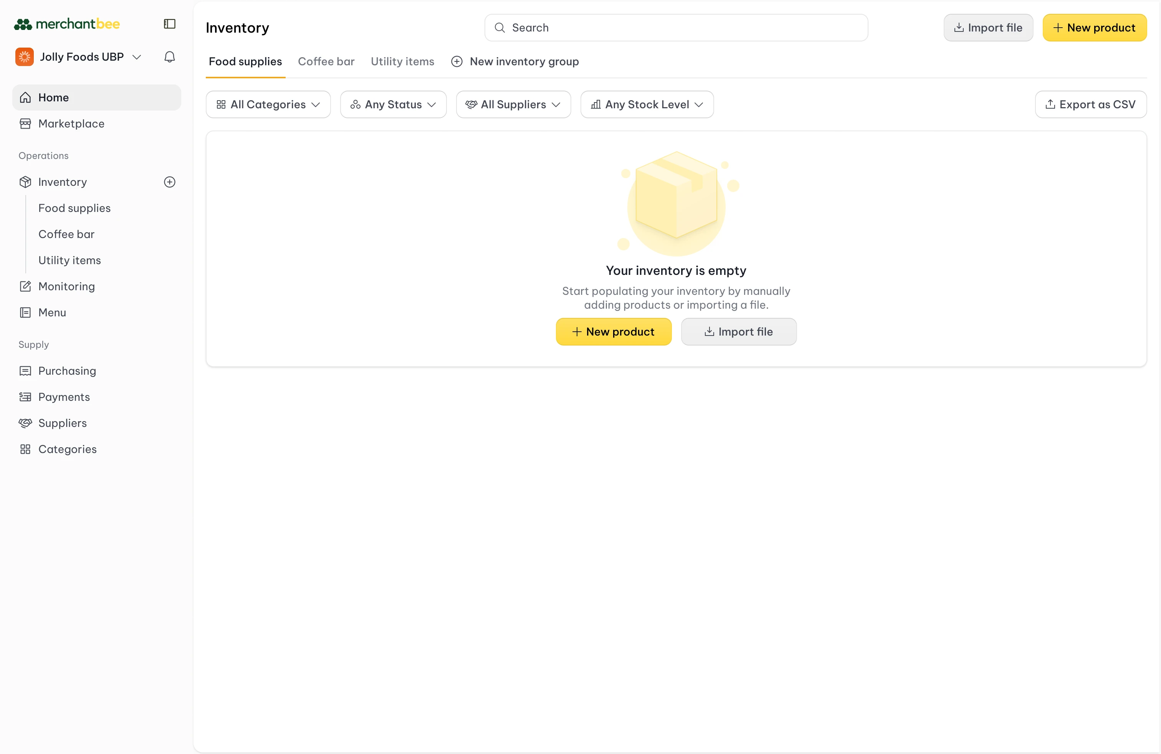The width and height of the screenshot is (1161, 754).
Task: Open the notification bell
Action: click(x=169, y=56)
